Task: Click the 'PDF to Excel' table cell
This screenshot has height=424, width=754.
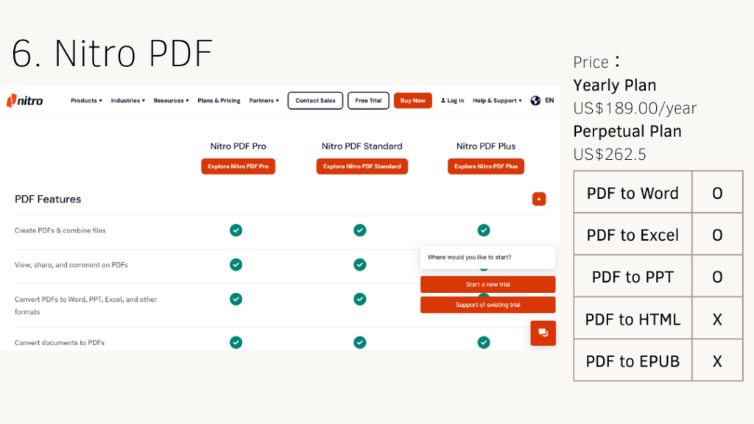Action: click(x=633, y=234)
